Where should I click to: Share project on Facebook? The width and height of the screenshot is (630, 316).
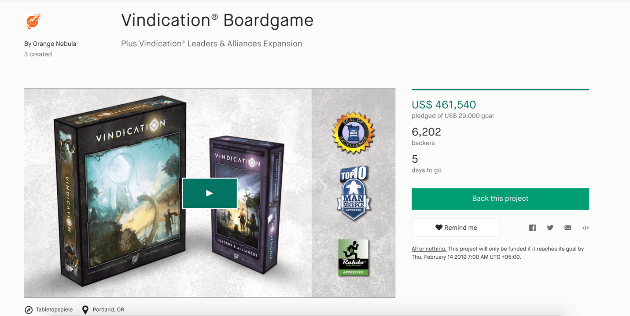pyautogui.click(x=532, y=228)
